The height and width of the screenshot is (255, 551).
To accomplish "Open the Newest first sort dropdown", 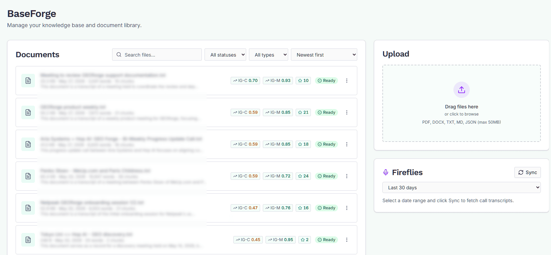I will (324, 55).
